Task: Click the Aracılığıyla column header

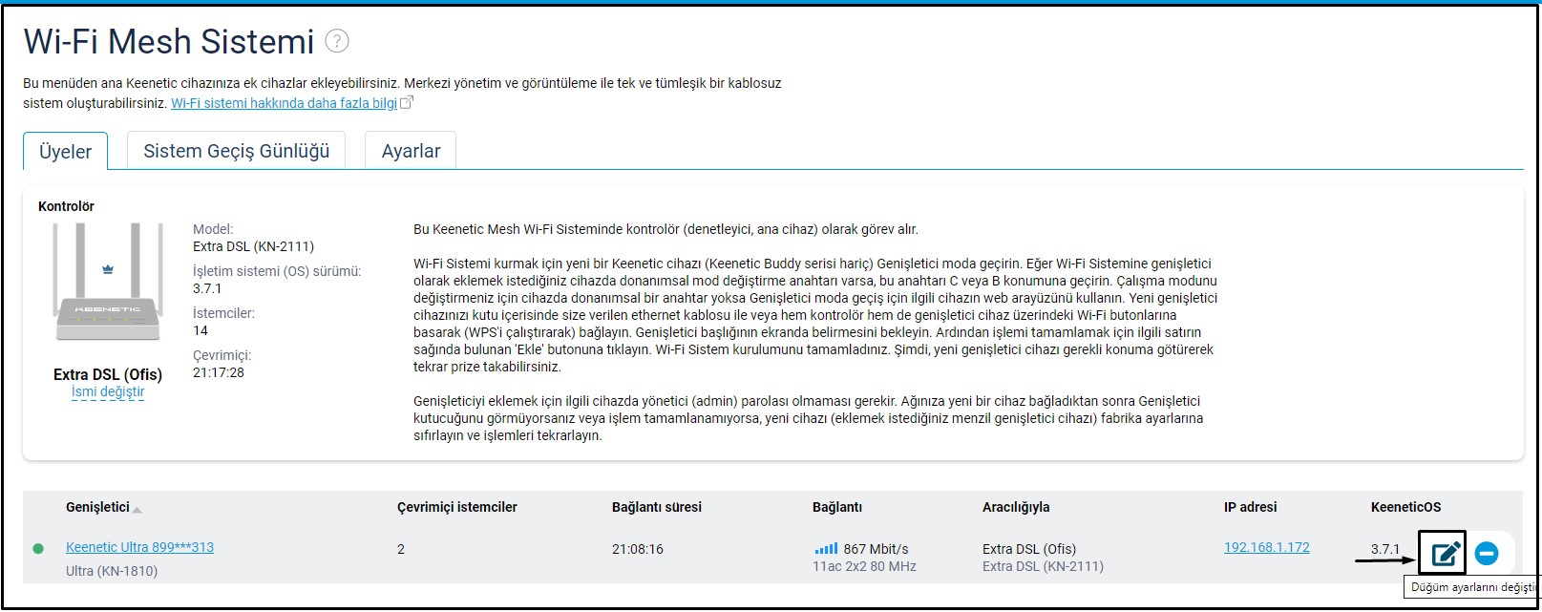Action: [x=1015, y=507]
